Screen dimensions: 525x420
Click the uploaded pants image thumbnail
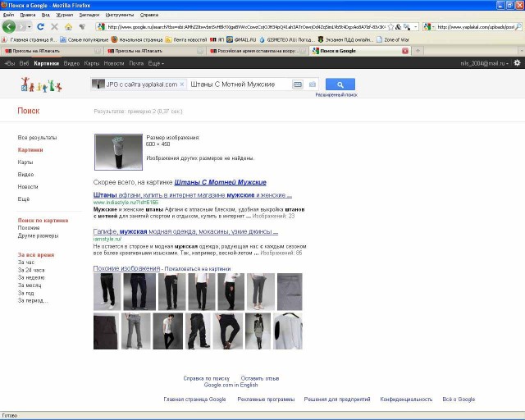pyautogui.click(x=118, y=152)
